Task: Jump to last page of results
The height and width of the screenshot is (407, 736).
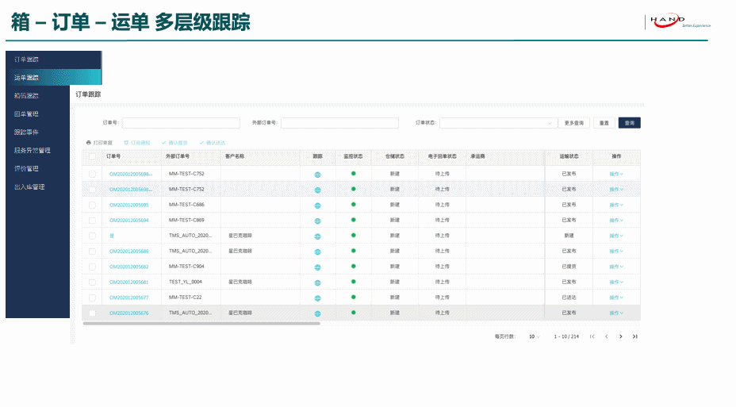Action: (634, 336)
